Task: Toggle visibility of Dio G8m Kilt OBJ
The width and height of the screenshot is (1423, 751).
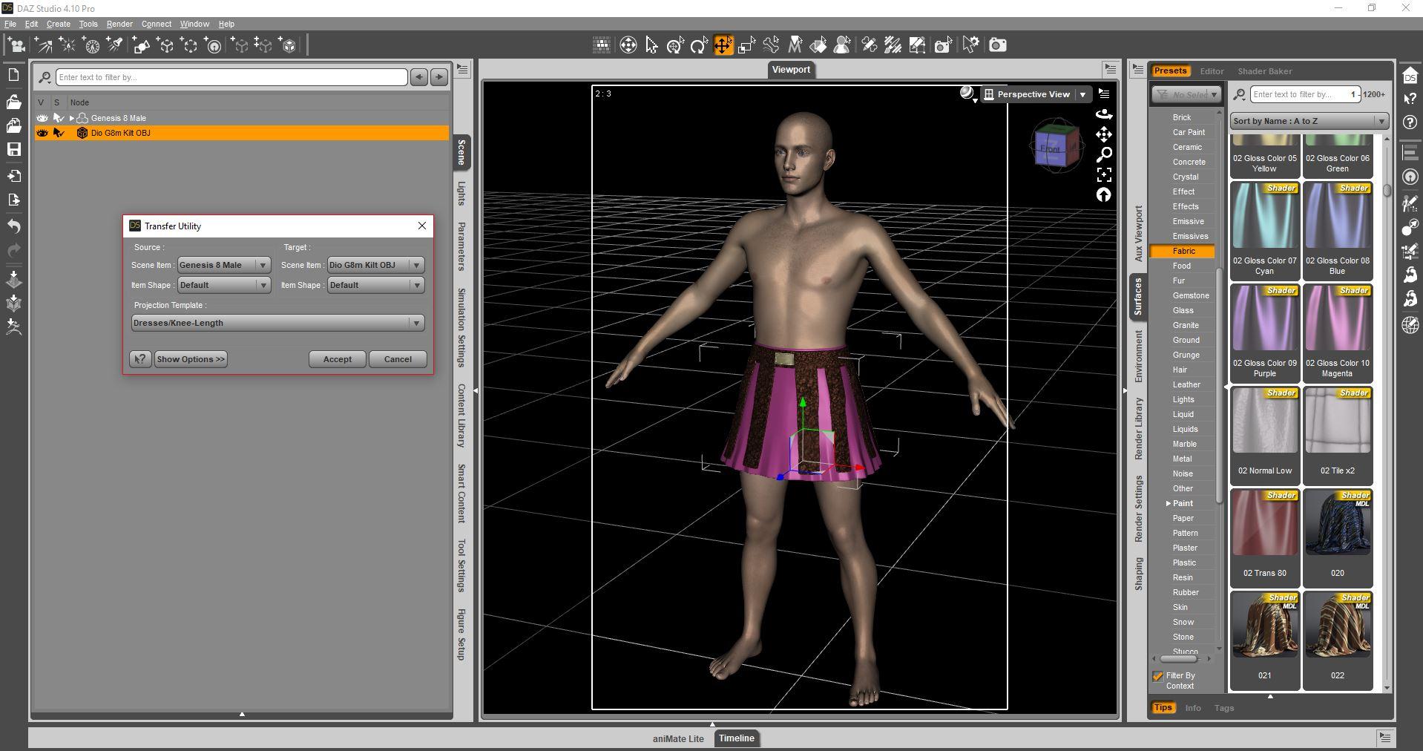Action: click(x=42, y=133)
